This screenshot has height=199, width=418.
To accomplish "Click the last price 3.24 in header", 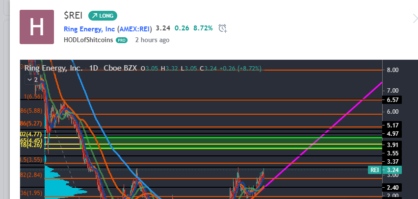I will pos(163,28).
